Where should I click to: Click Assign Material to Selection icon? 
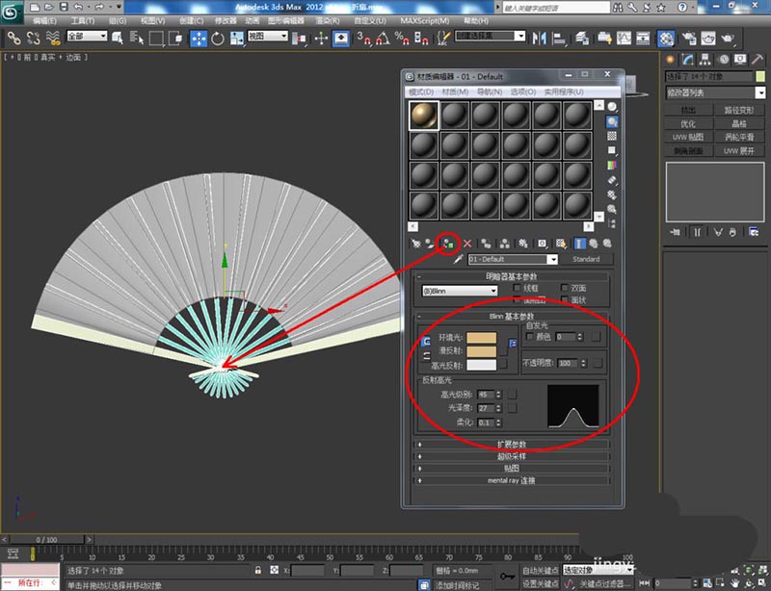click(x=448, y=244)
